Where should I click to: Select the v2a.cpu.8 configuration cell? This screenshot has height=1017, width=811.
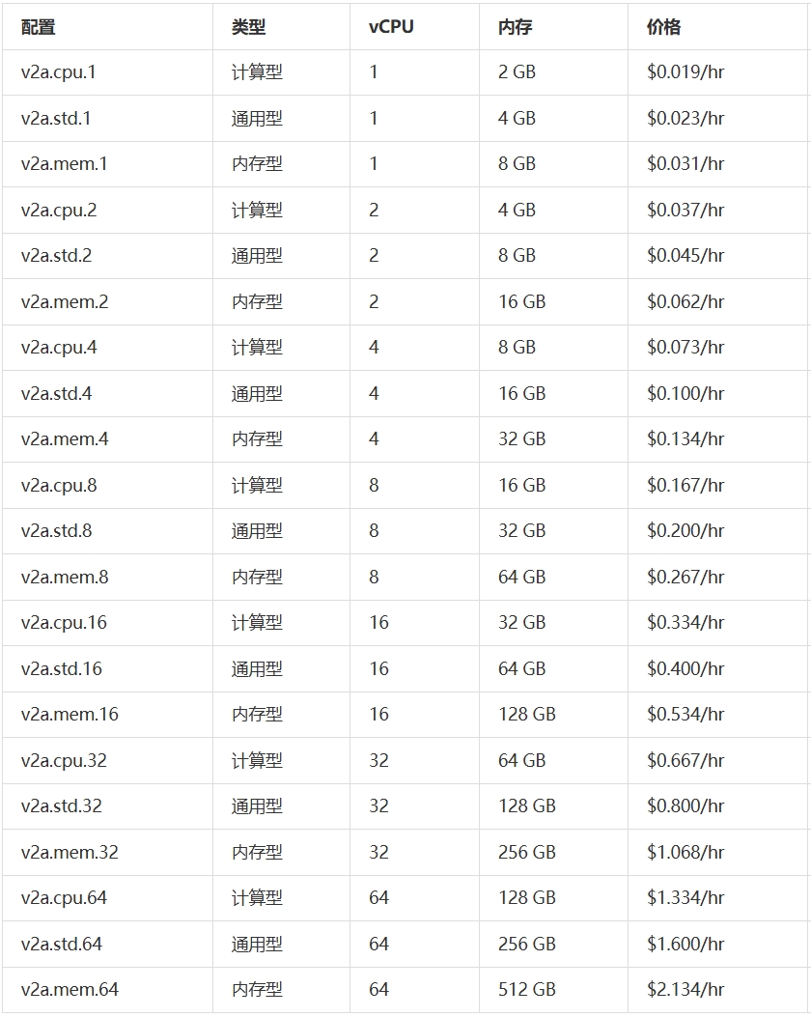(59, 486)
